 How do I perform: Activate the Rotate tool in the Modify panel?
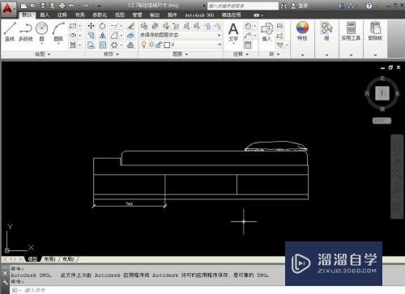click(103, 26)
